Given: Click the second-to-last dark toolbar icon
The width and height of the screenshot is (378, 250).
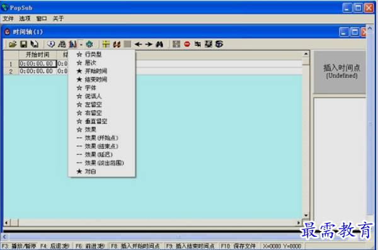Looking at the screenshot, I should coord(209,44).
